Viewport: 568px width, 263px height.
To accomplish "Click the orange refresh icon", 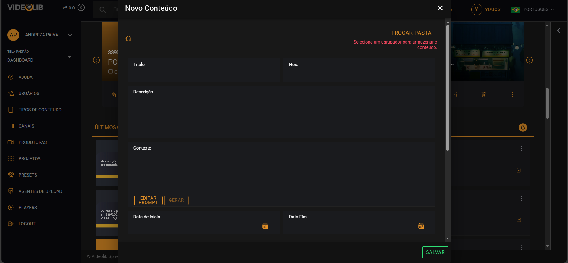I will pos(523,127).
